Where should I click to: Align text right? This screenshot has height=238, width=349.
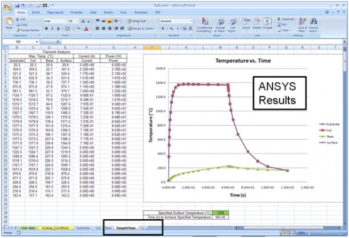coord(109,29)
